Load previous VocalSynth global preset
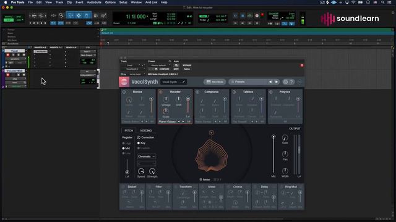This screenshot has height=222, width=396. pyautogui.click(x=270, y=82)
